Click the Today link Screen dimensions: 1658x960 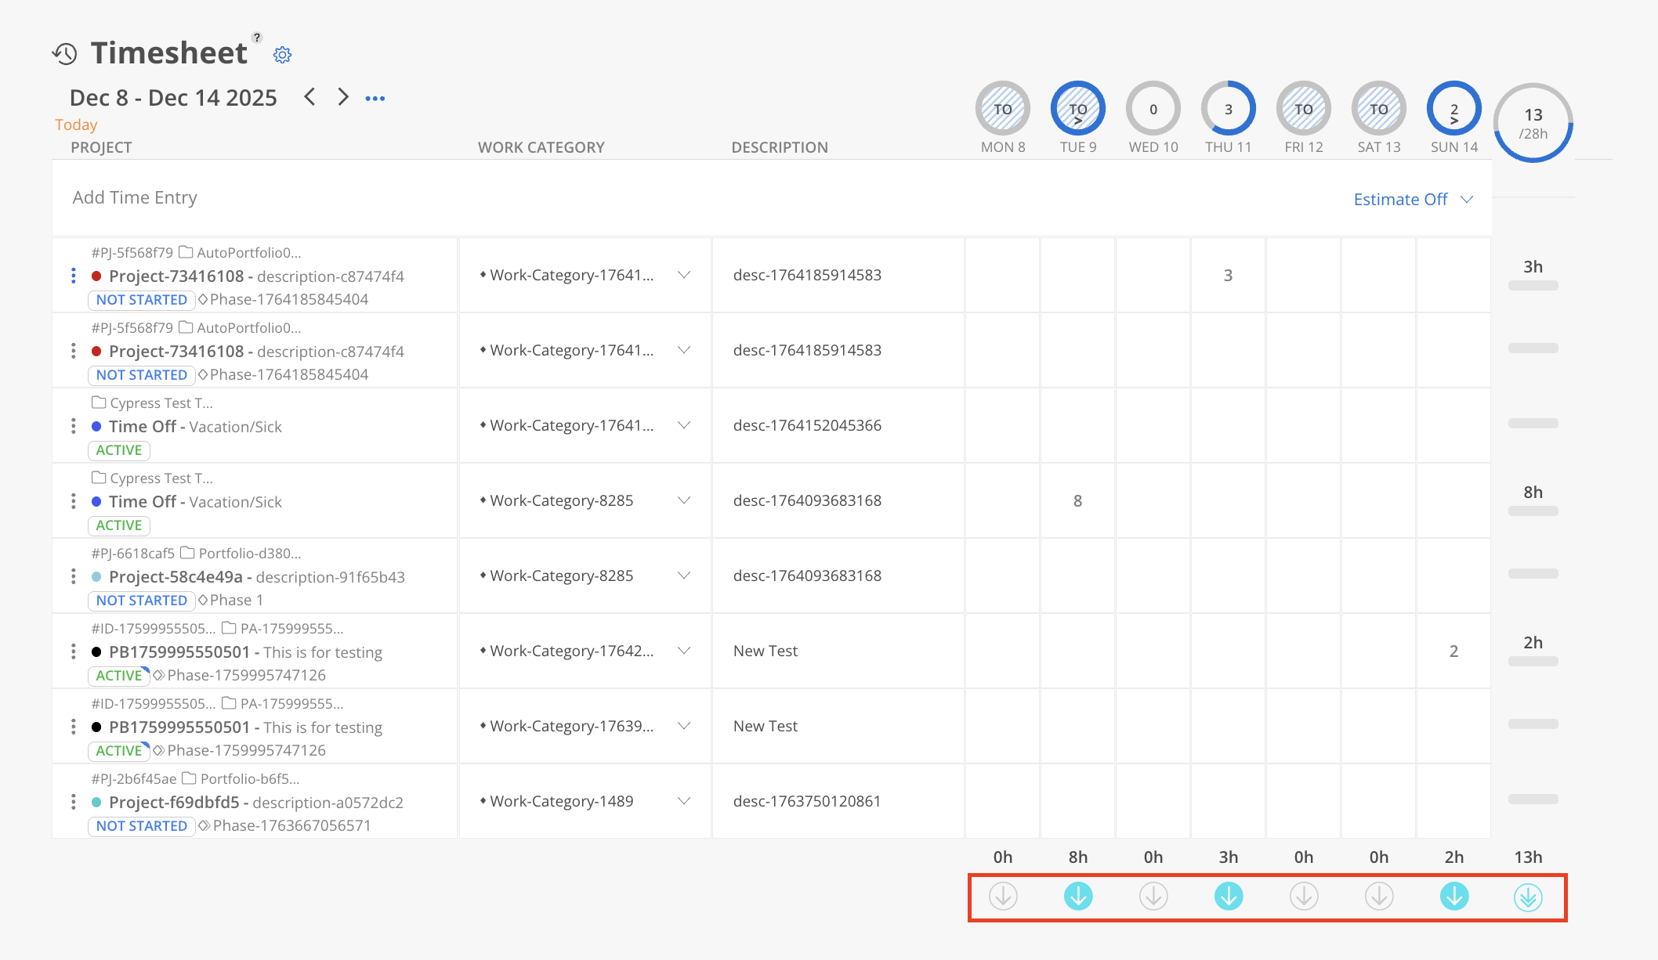click(x=76, y=125)
